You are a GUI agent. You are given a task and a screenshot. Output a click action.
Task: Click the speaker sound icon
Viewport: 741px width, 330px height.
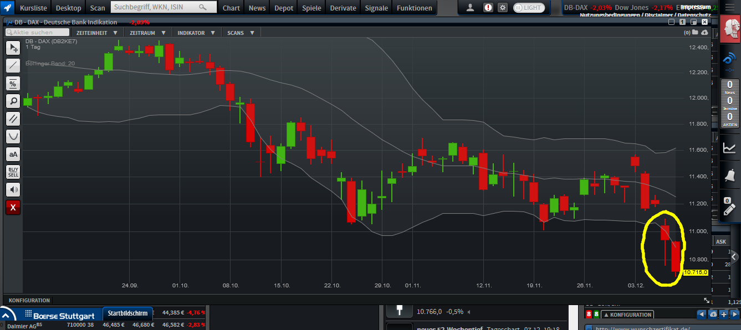pyautogui.click(x=13, y=190)
